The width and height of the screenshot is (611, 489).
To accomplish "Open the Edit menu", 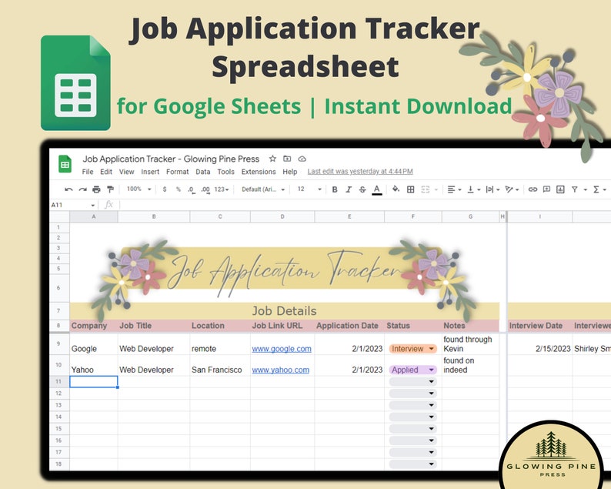I will click(106, 172).
